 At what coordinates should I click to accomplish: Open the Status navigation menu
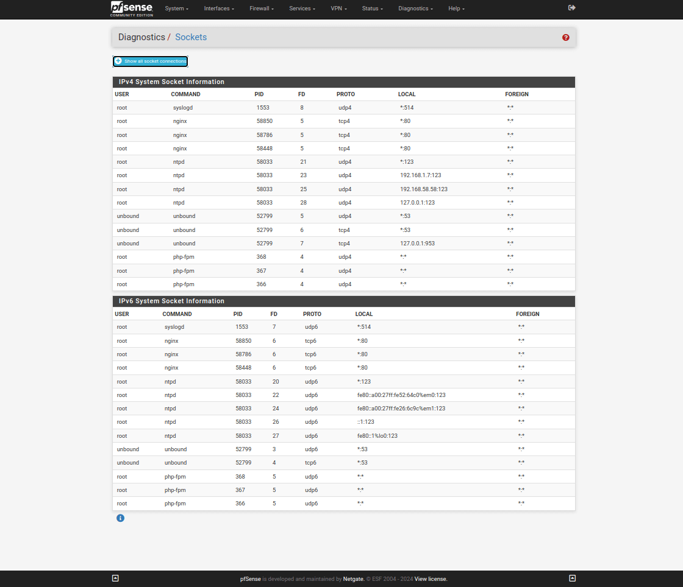pyautogui.click(x=372, y=9)
